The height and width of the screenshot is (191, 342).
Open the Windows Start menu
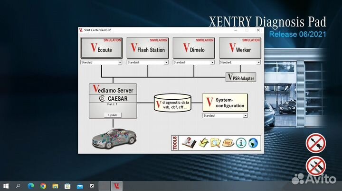pyautogui.click(x=6, y=186)
